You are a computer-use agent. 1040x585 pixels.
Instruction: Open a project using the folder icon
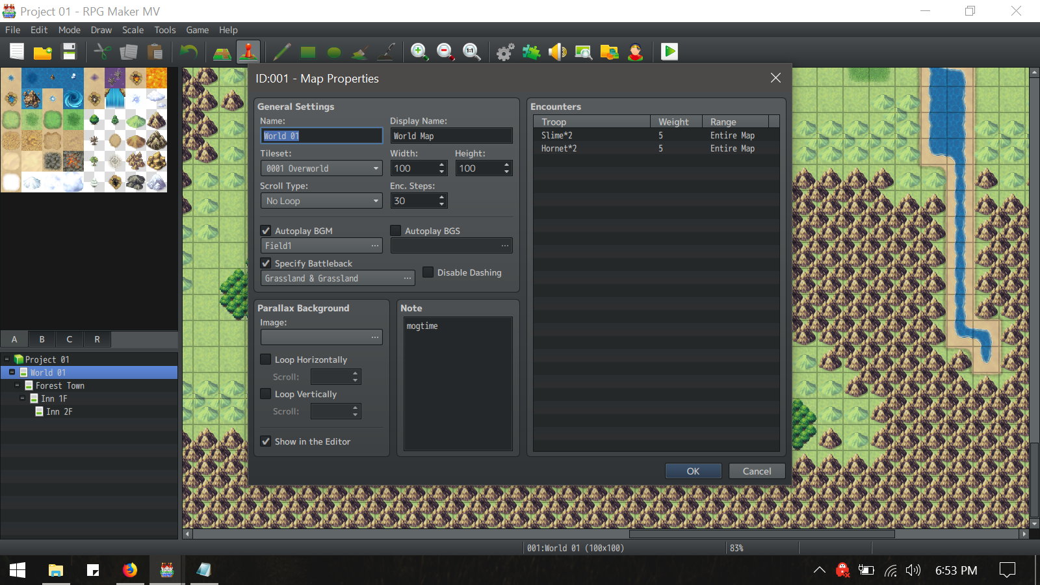43,52
